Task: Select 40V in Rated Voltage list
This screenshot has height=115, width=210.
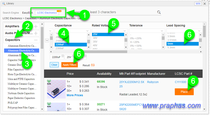Action: (108, 46)
